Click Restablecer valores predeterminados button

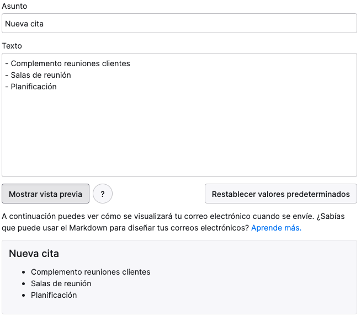[280, 194]
